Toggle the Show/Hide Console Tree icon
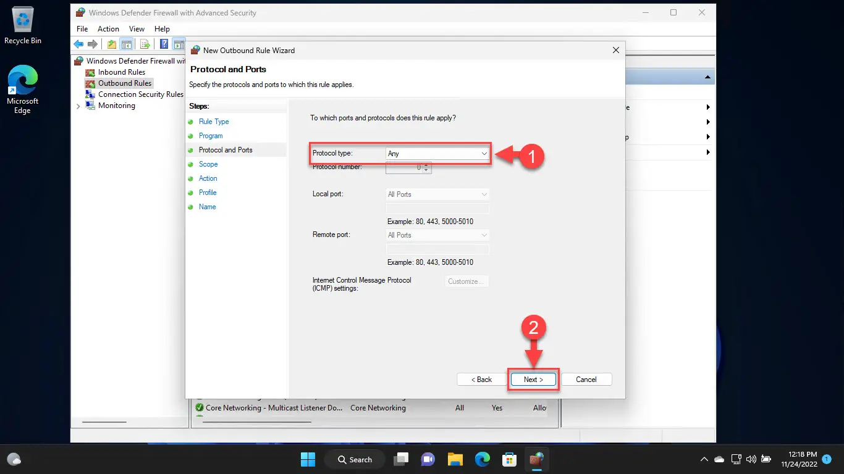This screenshot has height=474, width=844. pyautogui.click(x=125, y=44)
